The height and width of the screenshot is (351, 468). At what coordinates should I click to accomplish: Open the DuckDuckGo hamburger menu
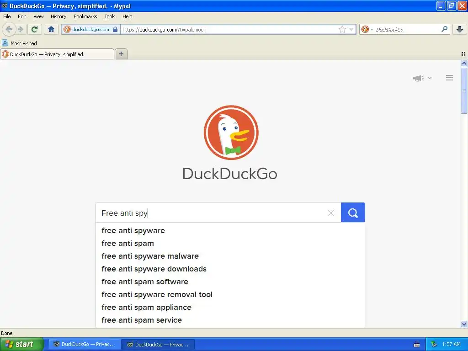[x=450, y=78]
